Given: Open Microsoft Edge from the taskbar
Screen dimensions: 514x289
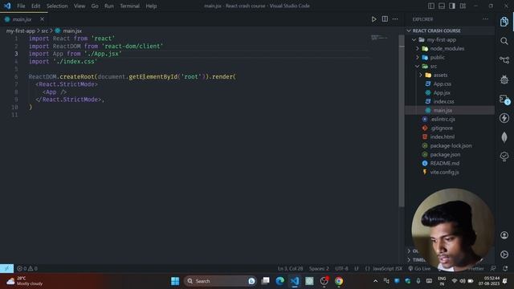Looking at the screenshot, I should 279,281.
